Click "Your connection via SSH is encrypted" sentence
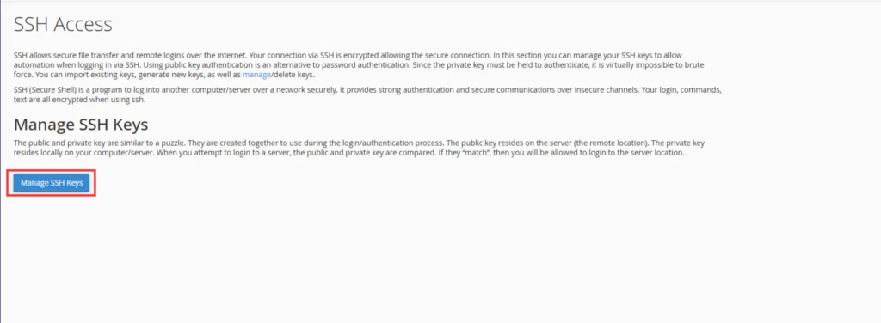The width and height of the screenshot is (881, 323). point(370,56)
